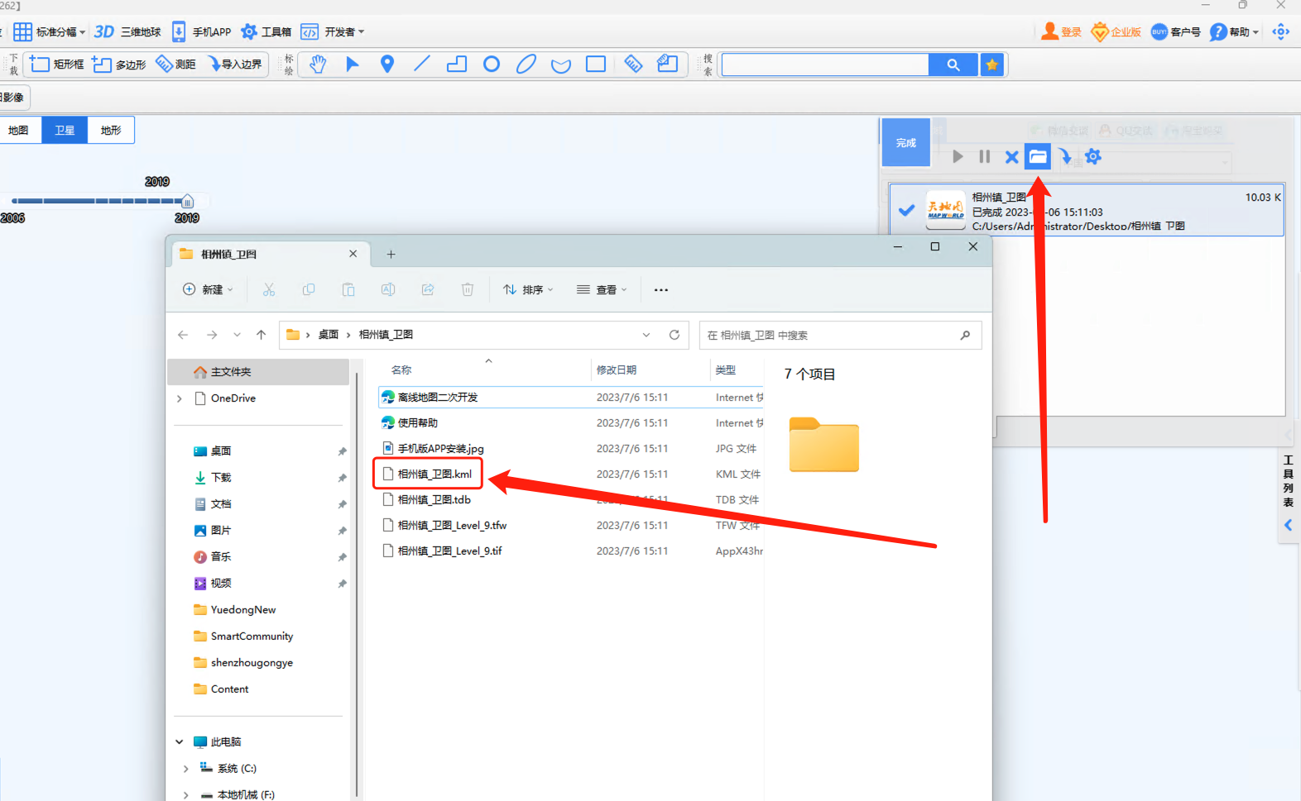Select the stepped polygon drawing tool
The width and height of the screenshot is (1301, 801).
pos(457,64)
